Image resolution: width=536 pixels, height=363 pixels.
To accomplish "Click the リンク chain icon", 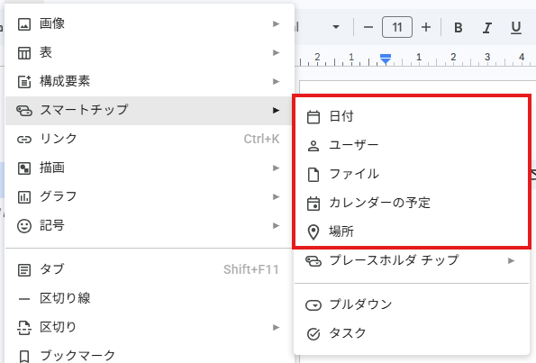I will 24,140.
